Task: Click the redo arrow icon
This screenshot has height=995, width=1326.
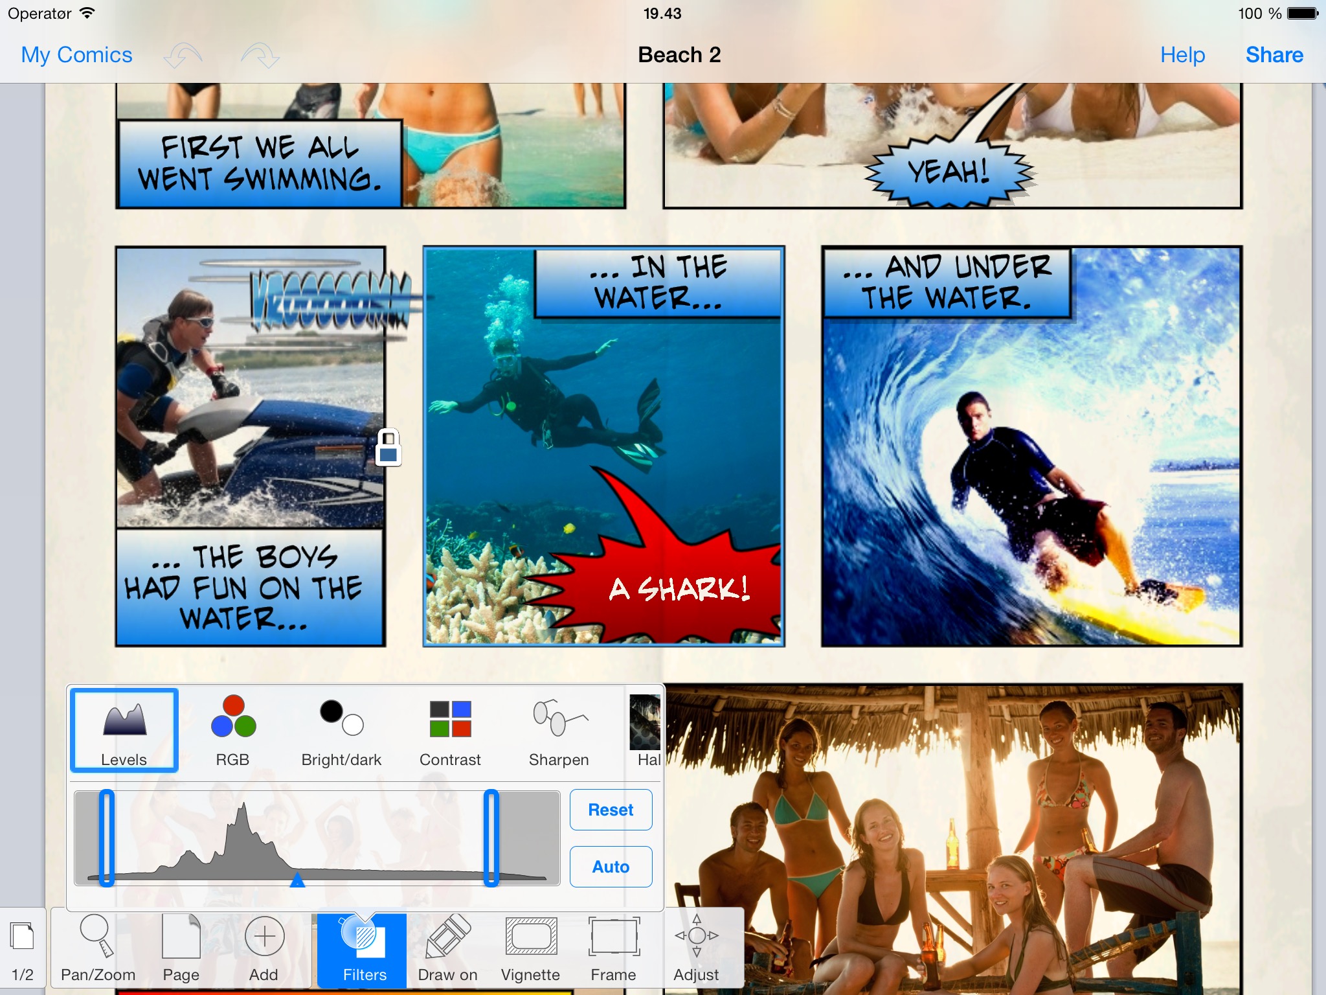Action: coord(260,56)
